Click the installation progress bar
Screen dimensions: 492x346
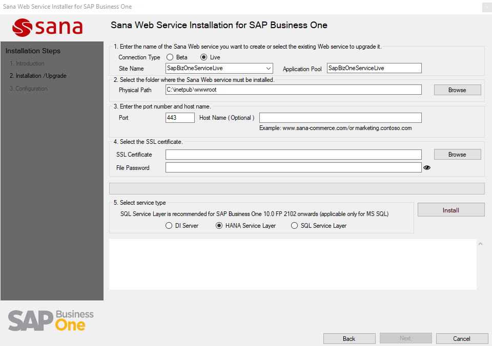pos(297,189)
